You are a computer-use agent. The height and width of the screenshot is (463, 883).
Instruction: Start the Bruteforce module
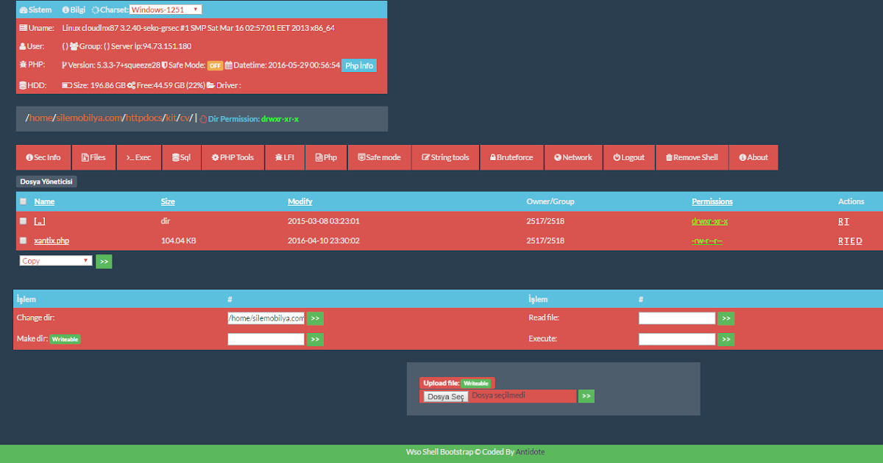511,157
